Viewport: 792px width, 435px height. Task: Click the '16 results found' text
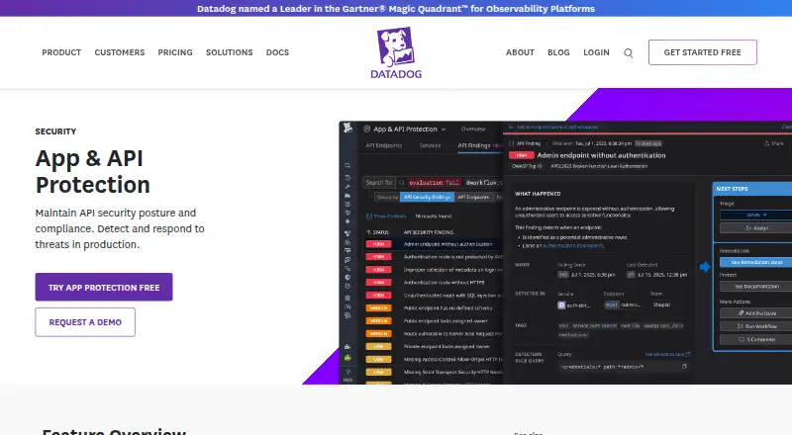point(434,216)
